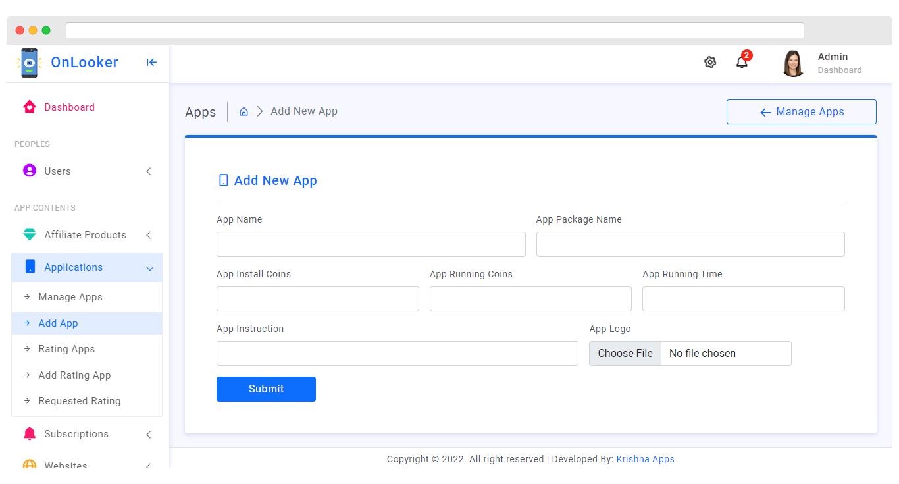
Task: Expand the Users submenu chevron
Action: pos(149,171)
